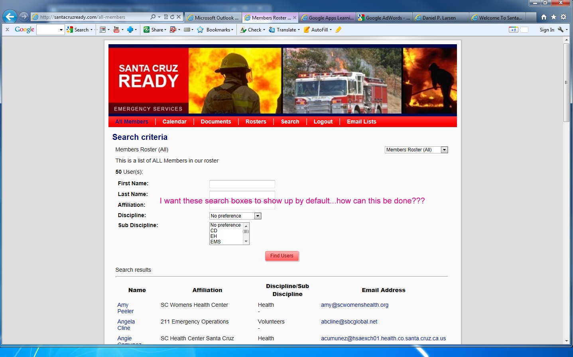Viewport: 573px width, 357px height.
Task: Click the Santa Cruz Ready banner image
Action: 283,80
